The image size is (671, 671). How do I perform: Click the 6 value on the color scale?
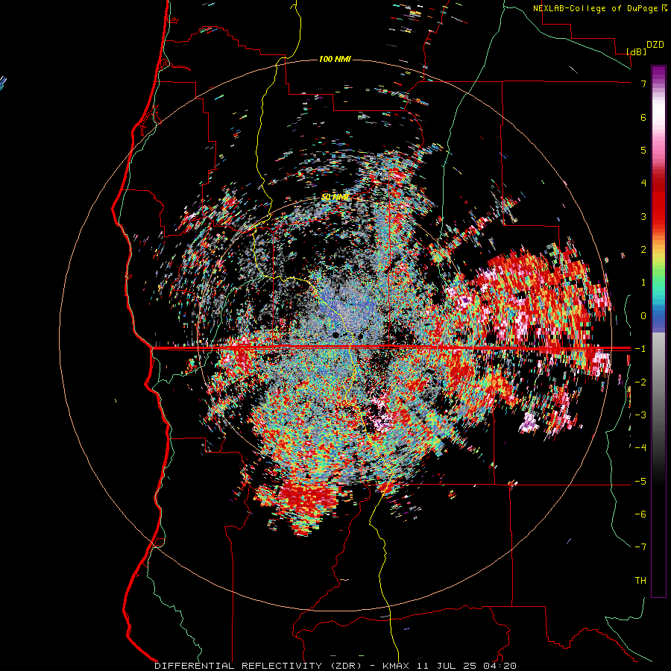coord(643,117)
